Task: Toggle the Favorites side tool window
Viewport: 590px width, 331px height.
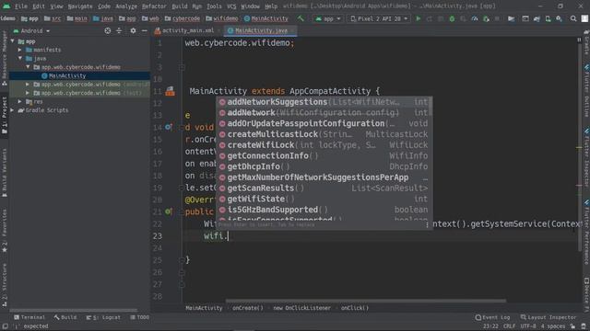Action: click(x=4, y=231)
